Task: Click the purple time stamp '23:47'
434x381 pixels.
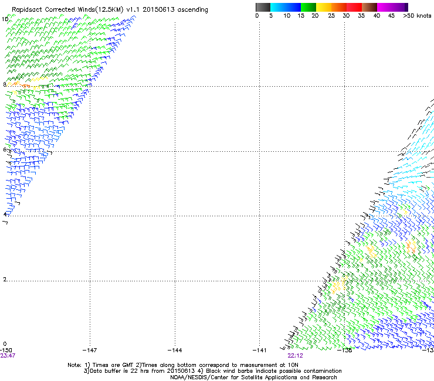Action: point(8,356)
